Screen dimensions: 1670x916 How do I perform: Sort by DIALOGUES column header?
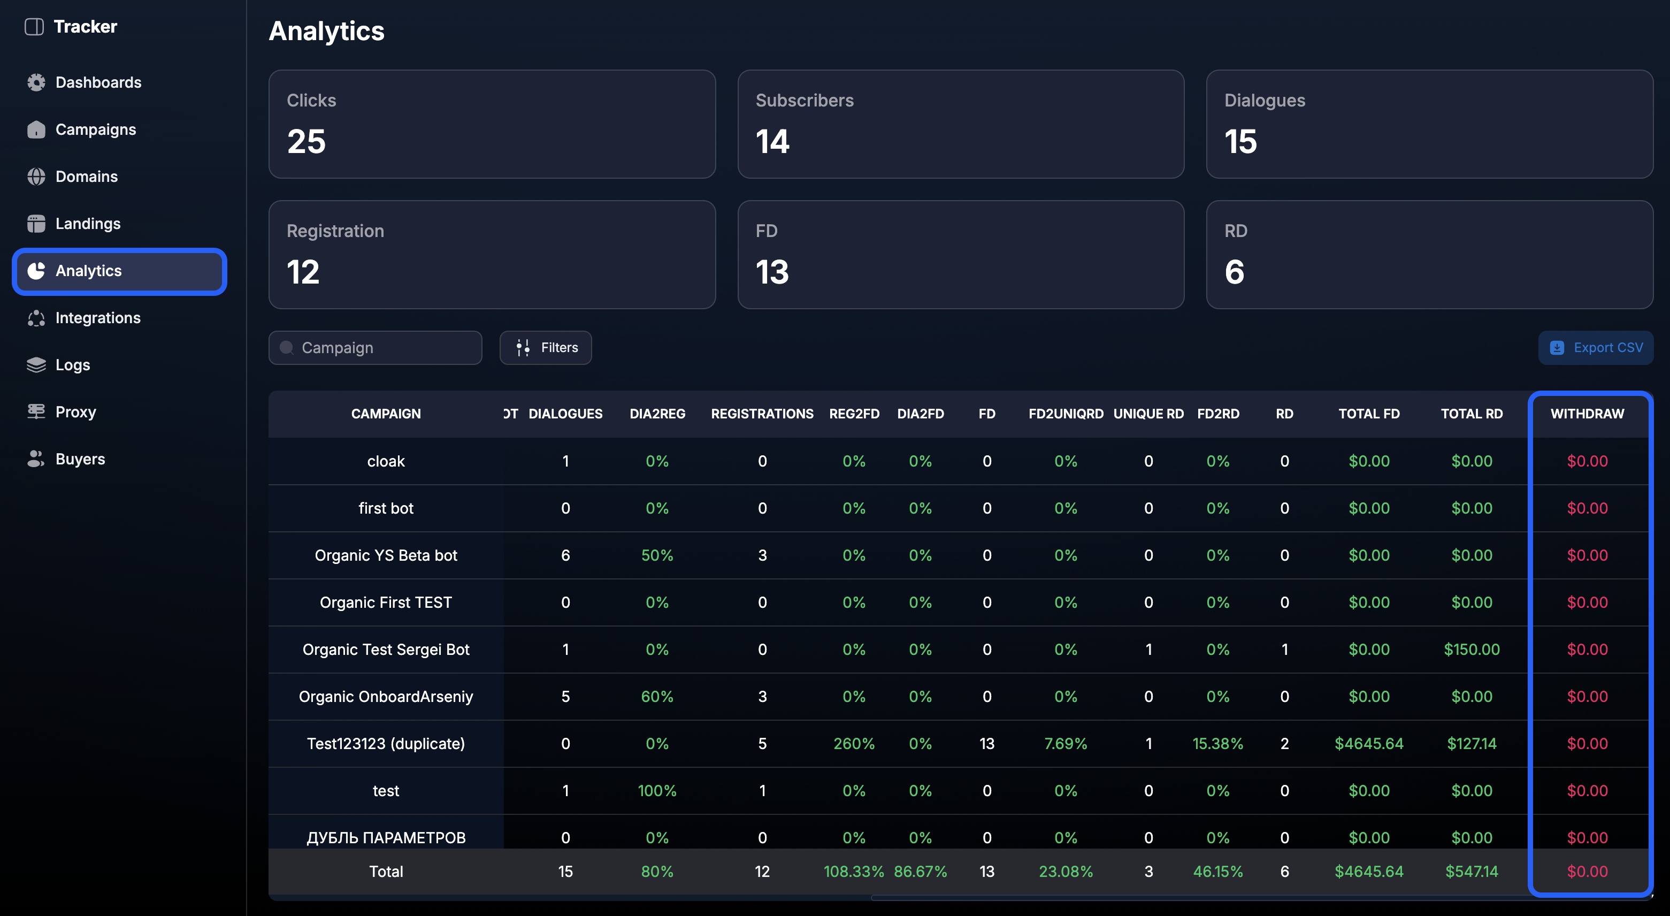click(x=565, y=414)
